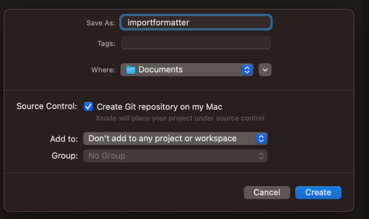Click the checkmark icon beside Create Git repository
This screenshot has width=369, height=219.
[x=88, y=107]
